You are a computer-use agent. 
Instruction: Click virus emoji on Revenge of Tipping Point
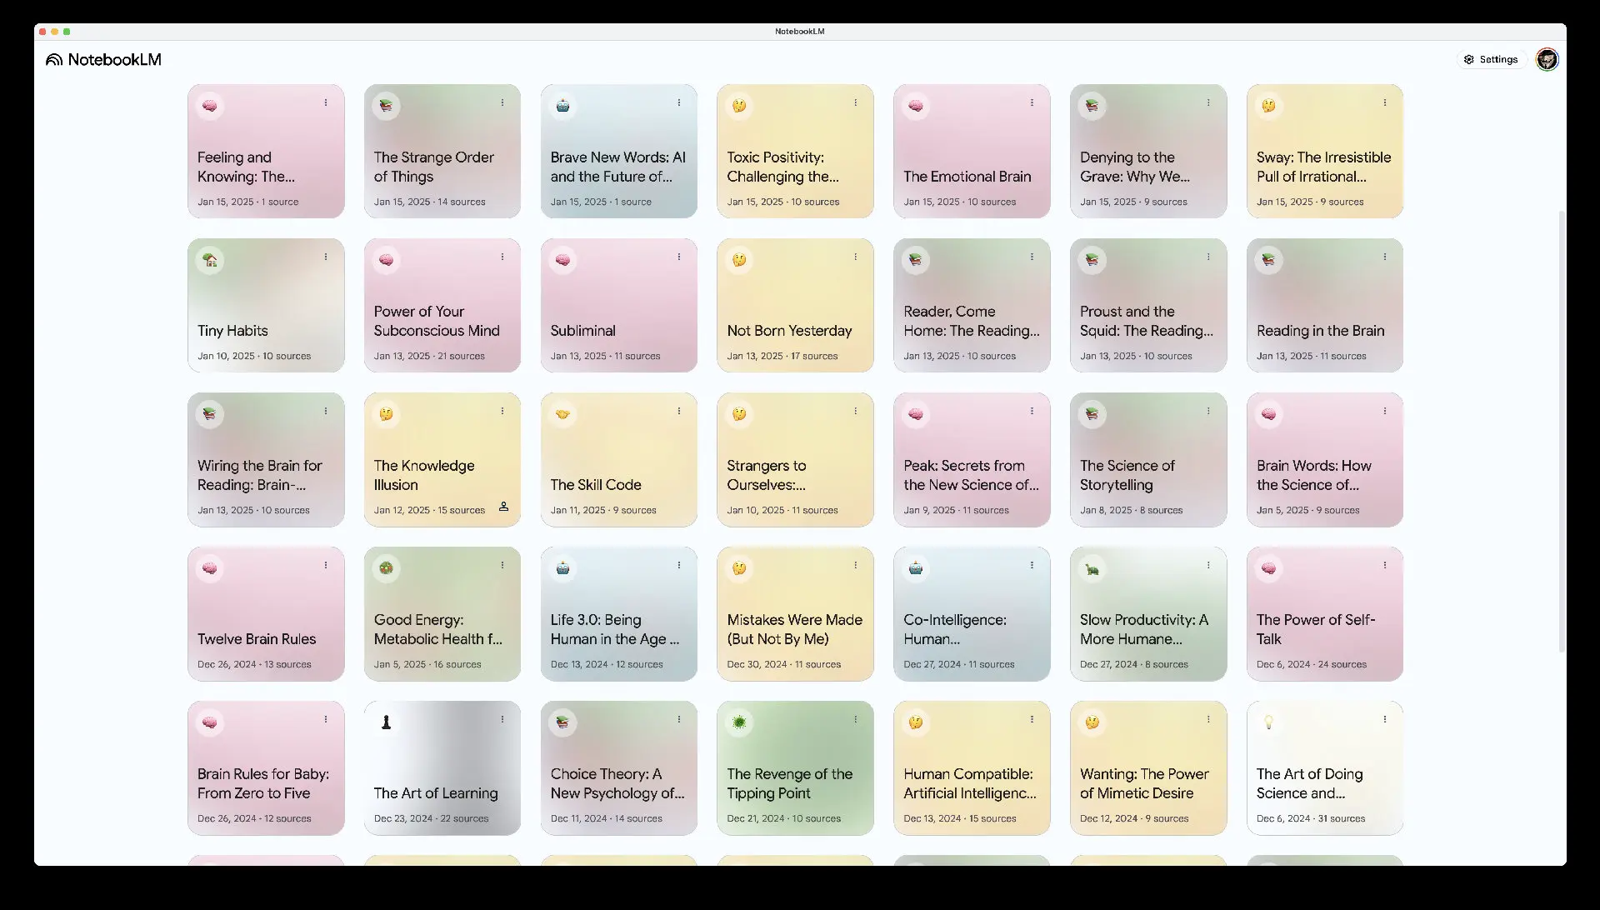click(739, 722)
